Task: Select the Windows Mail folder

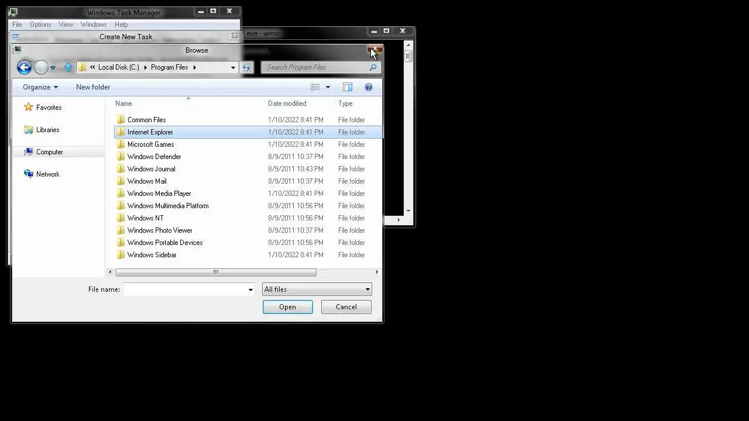Action: (248, 181)
